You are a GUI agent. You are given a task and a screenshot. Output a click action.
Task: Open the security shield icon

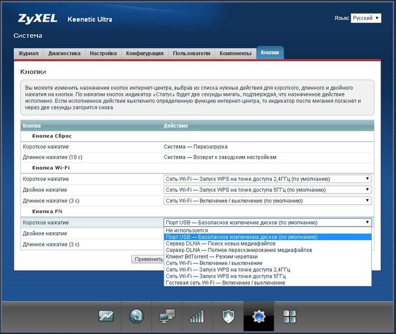coord(228,317)
